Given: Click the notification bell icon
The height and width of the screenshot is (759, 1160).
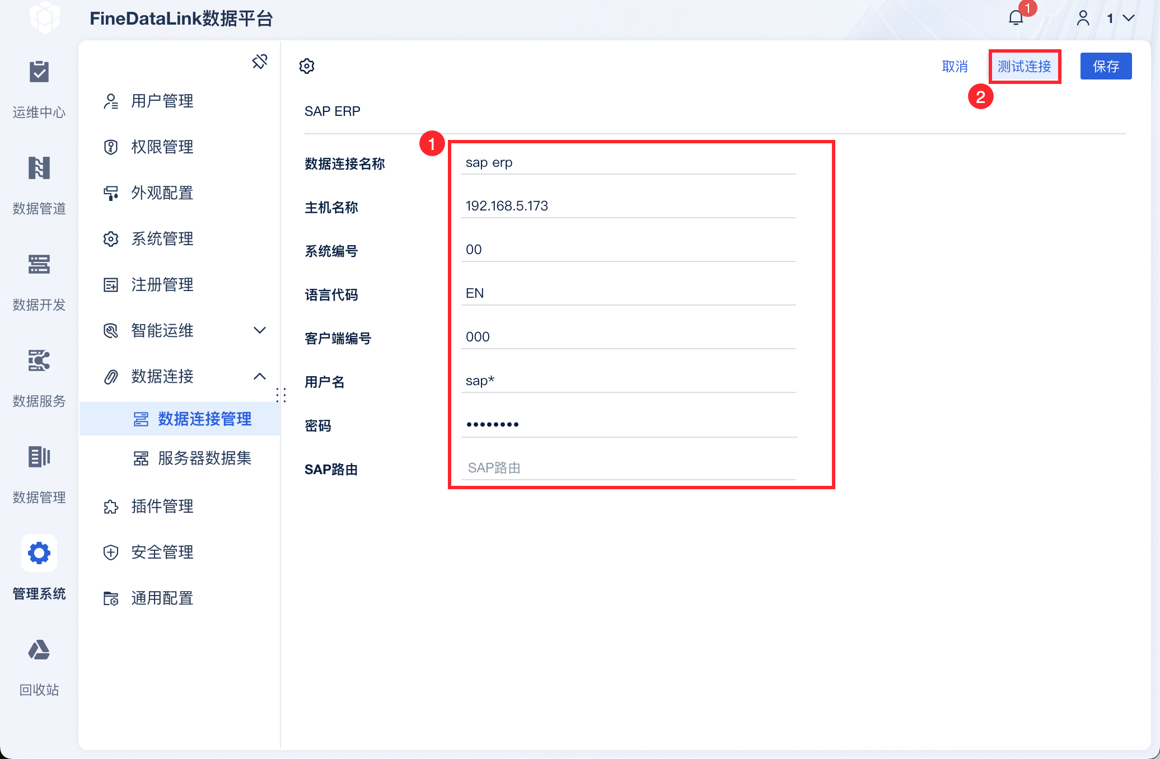Looking at the screenshot, I should pyautogui.click(x=1016, y=18).
